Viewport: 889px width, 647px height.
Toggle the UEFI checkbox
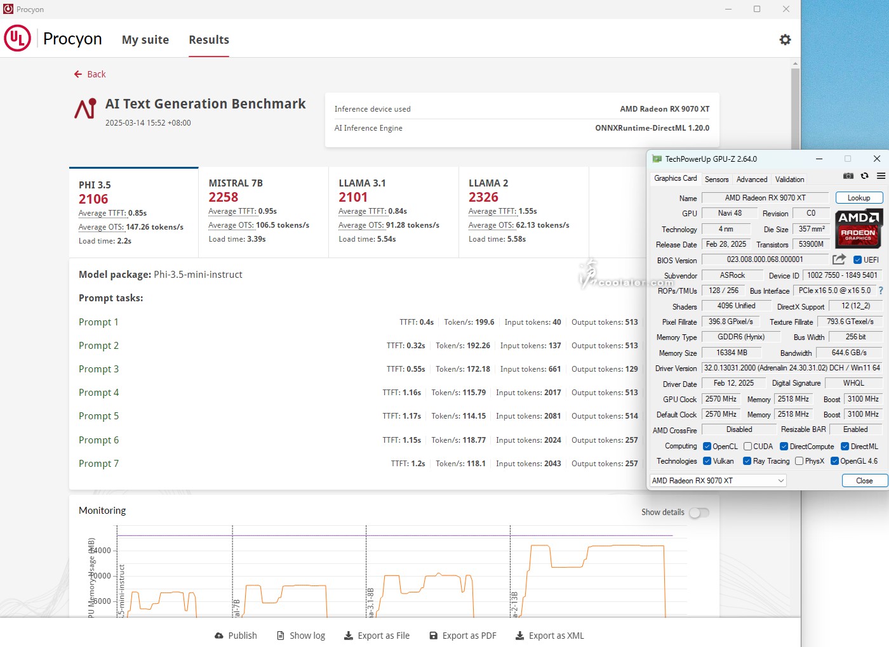(x=857, y=259)
